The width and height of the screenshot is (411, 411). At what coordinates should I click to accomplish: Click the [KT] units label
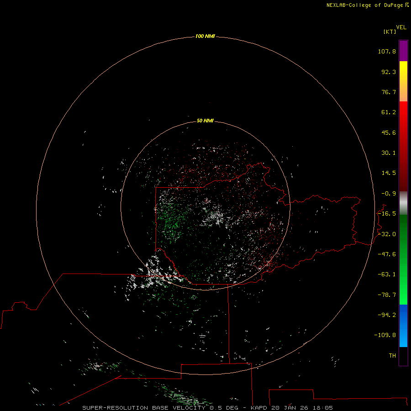click(x=390, y=32)
